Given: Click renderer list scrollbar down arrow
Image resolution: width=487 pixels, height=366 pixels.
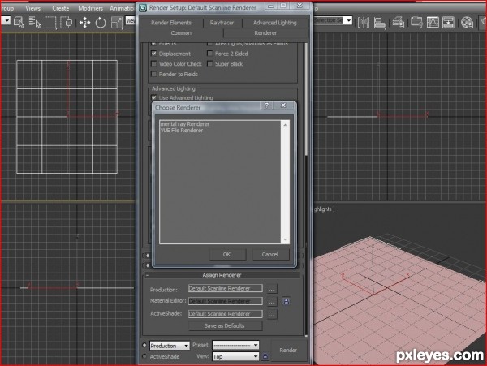Looking at the screenshot, I should (285, 239).
